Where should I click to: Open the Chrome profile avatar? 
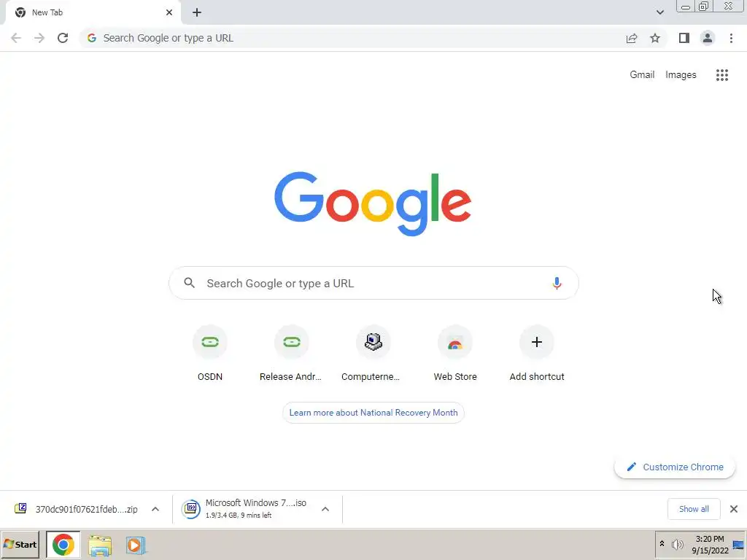tap(708, 38)
